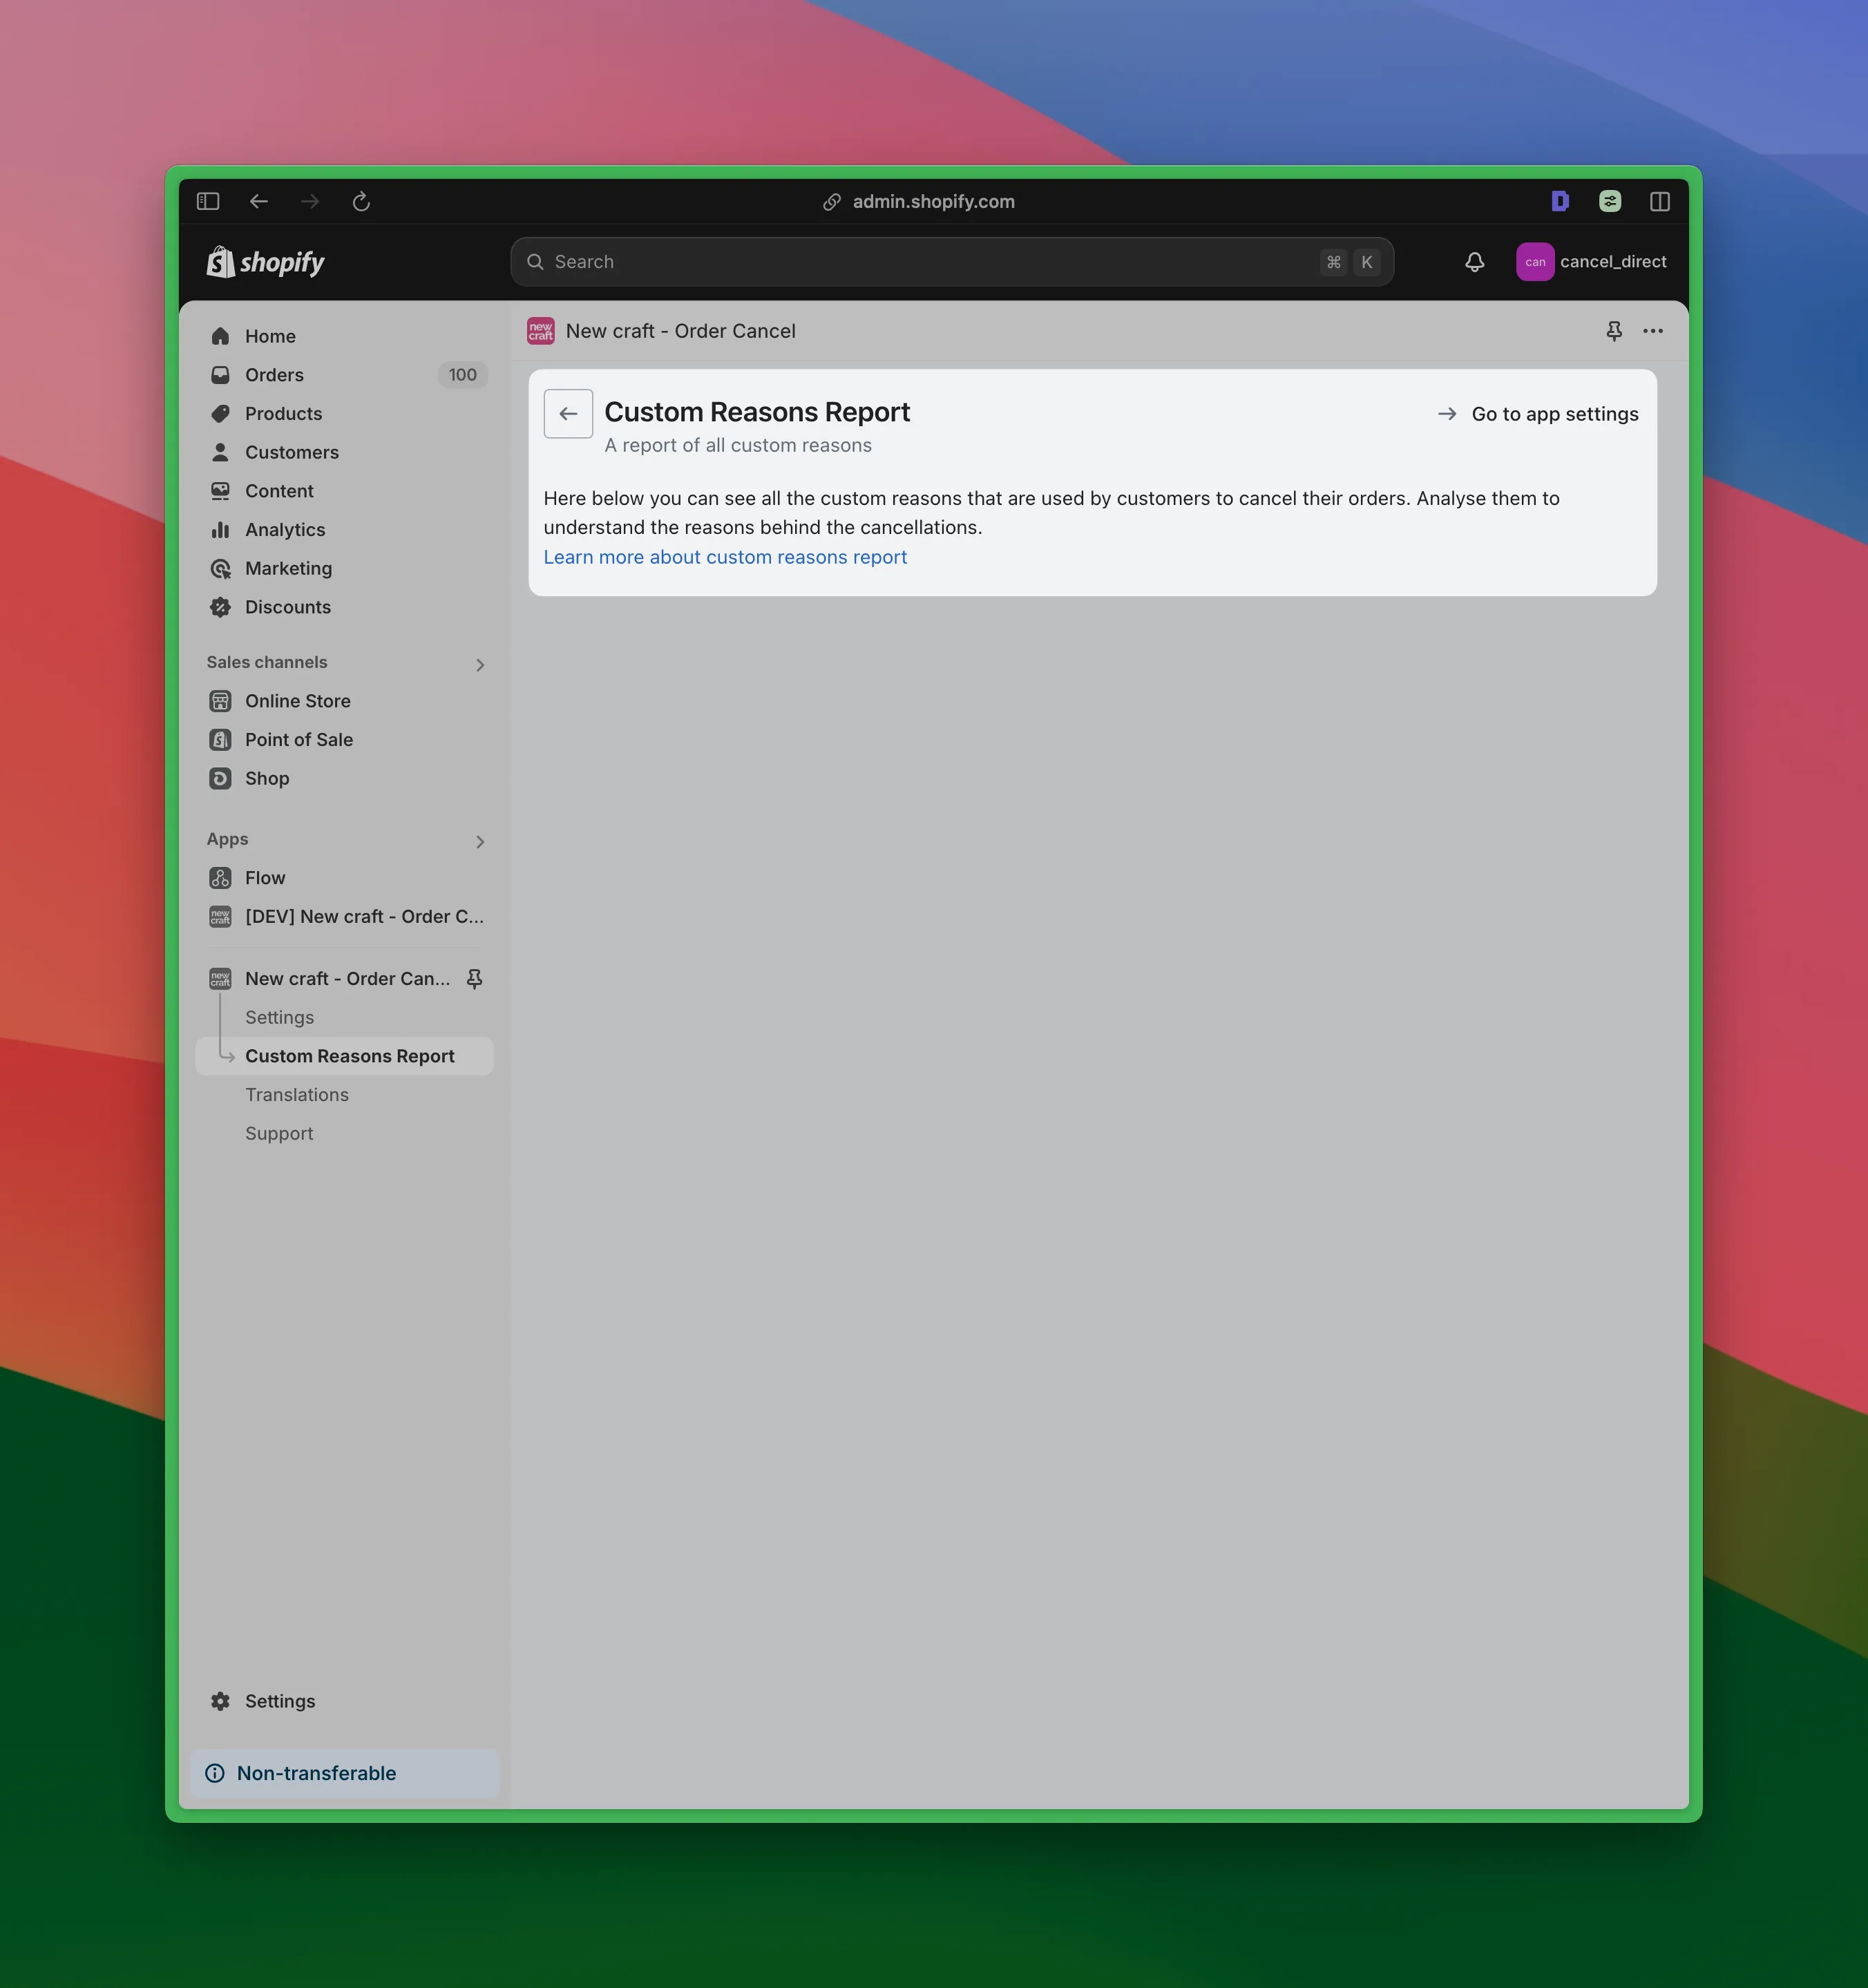
Task: Open the Orders section icon
Action: (x=220, y=374)
